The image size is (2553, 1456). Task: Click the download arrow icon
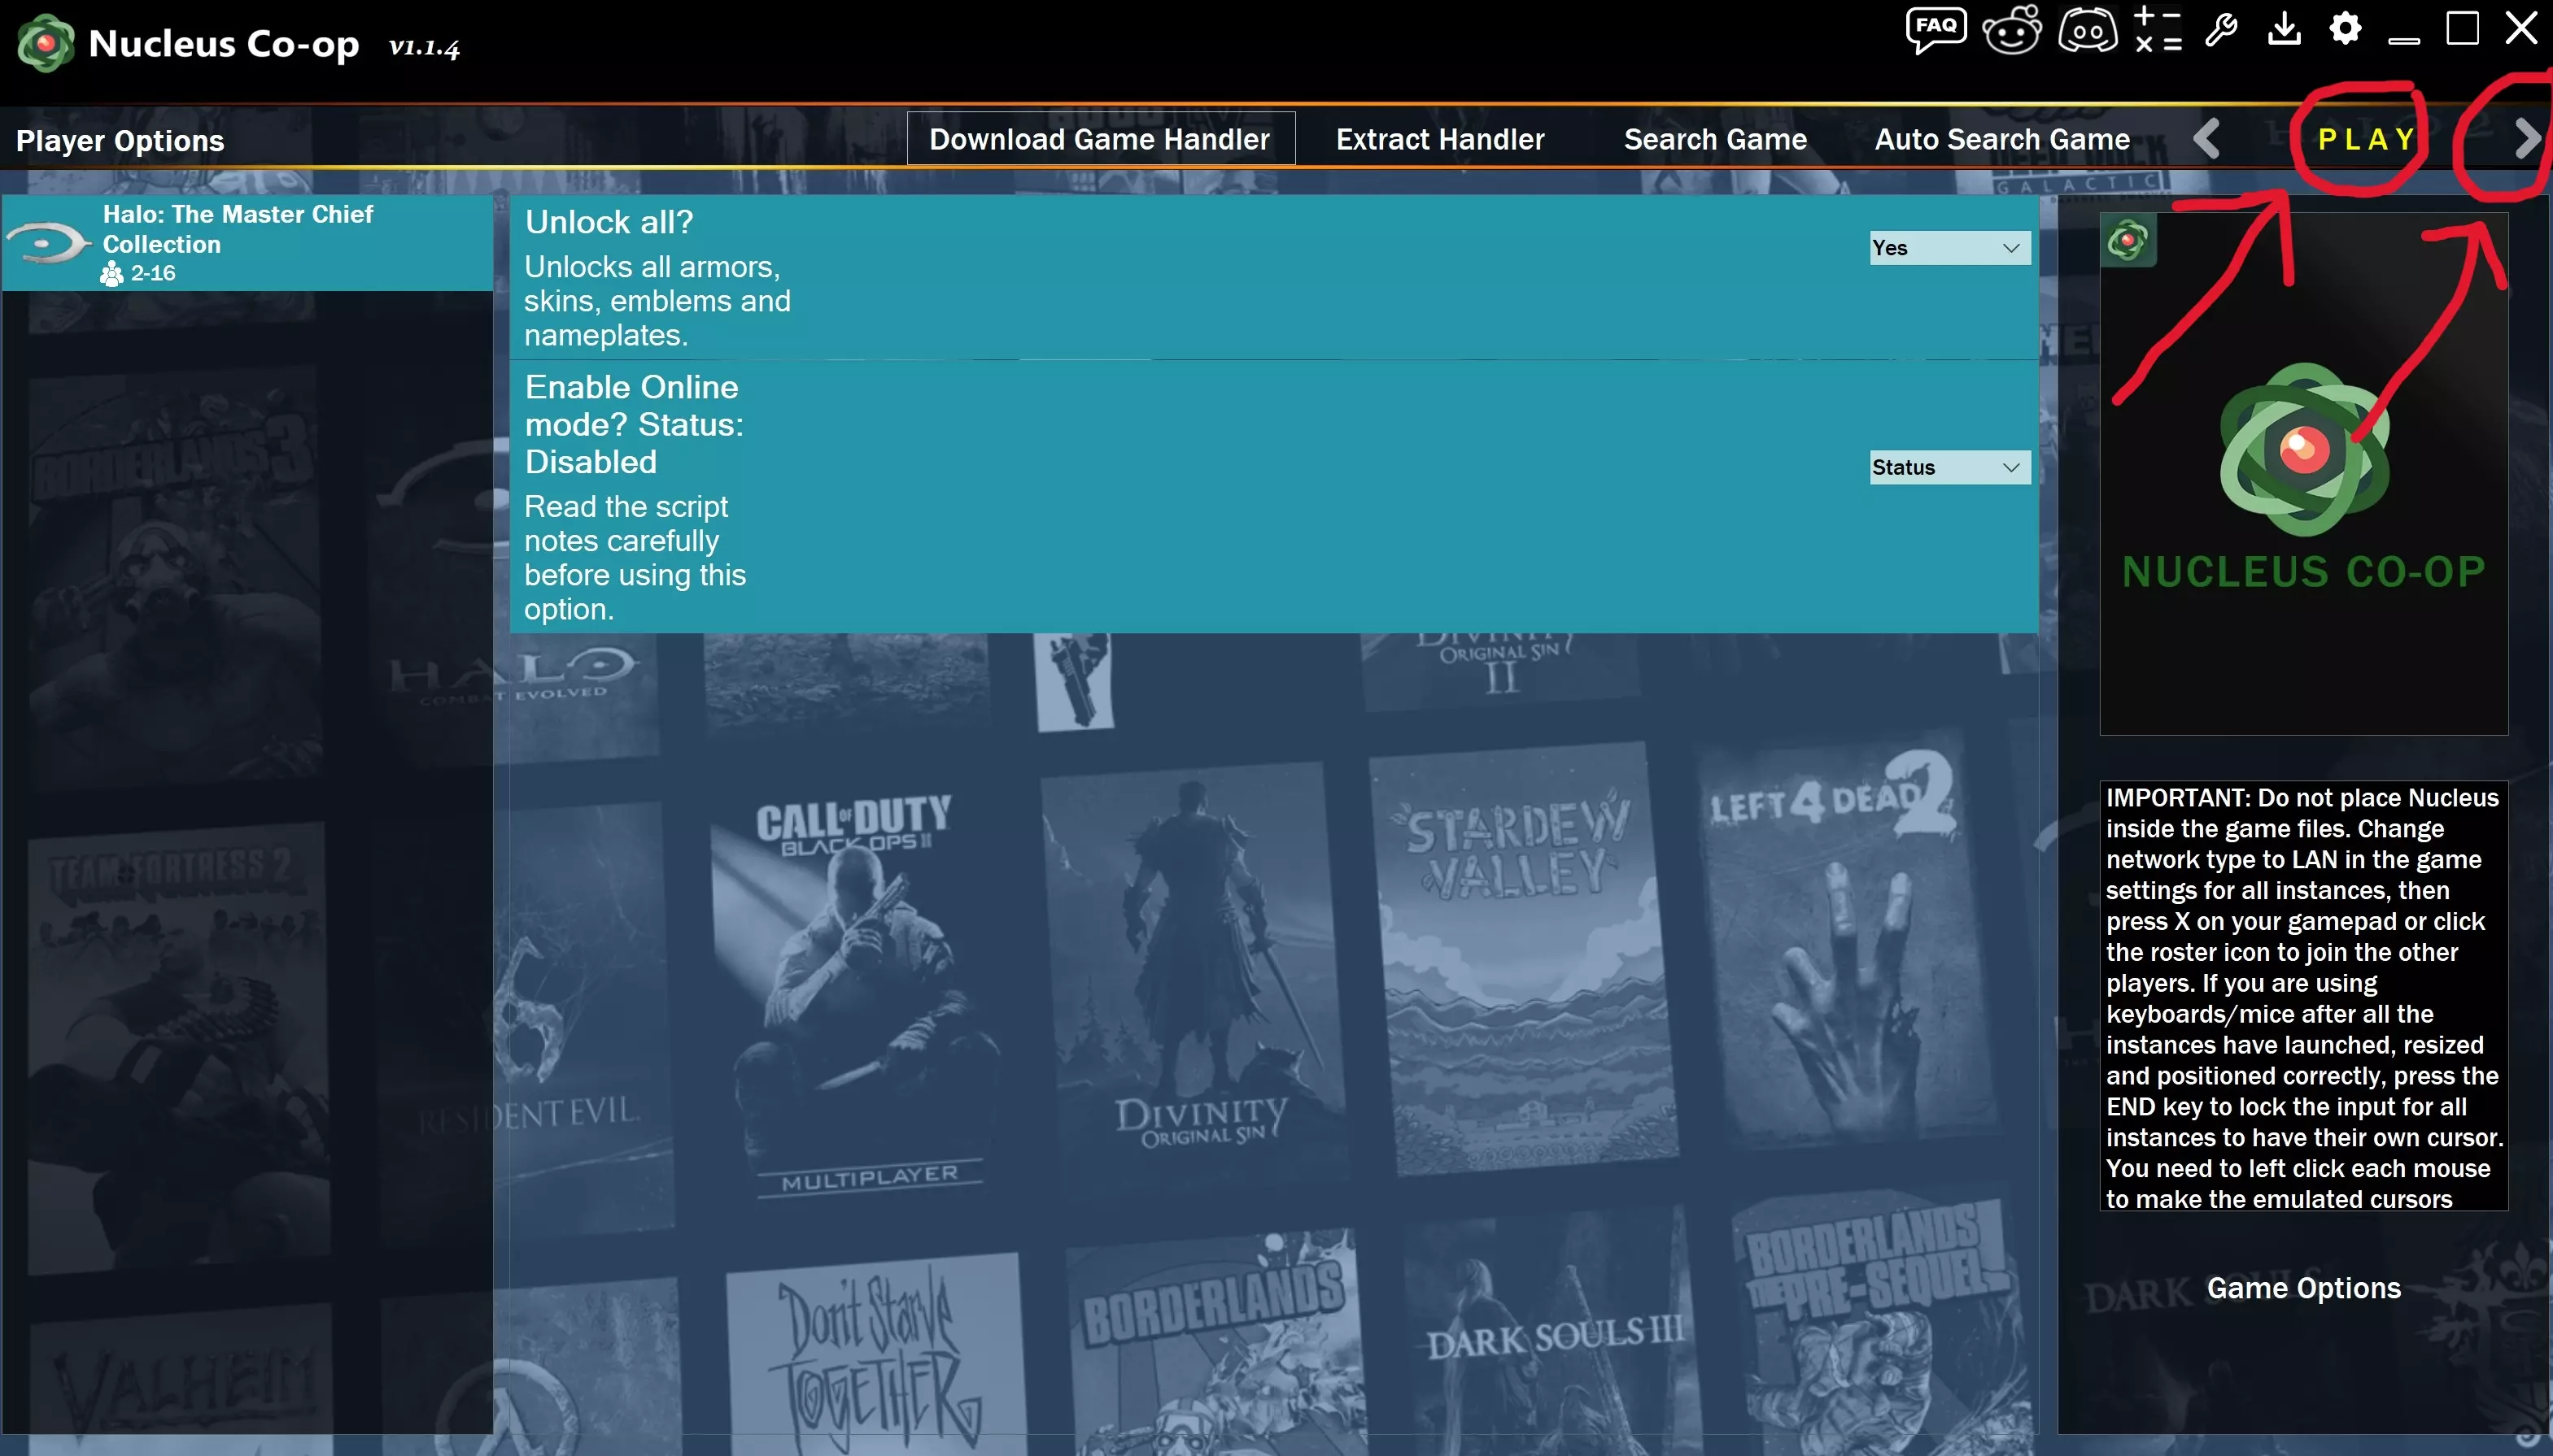click(2284, 29)
